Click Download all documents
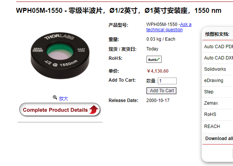 [x=219, y=138]
